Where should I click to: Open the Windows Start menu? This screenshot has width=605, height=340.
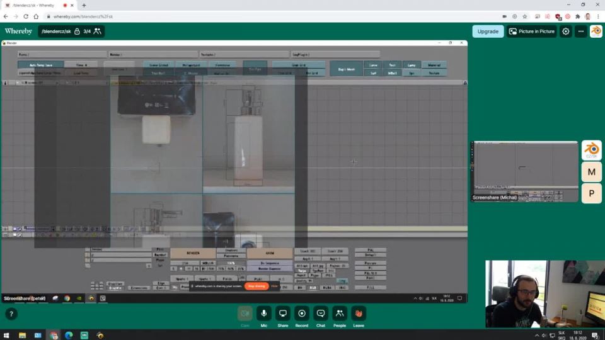click(6, 336)
